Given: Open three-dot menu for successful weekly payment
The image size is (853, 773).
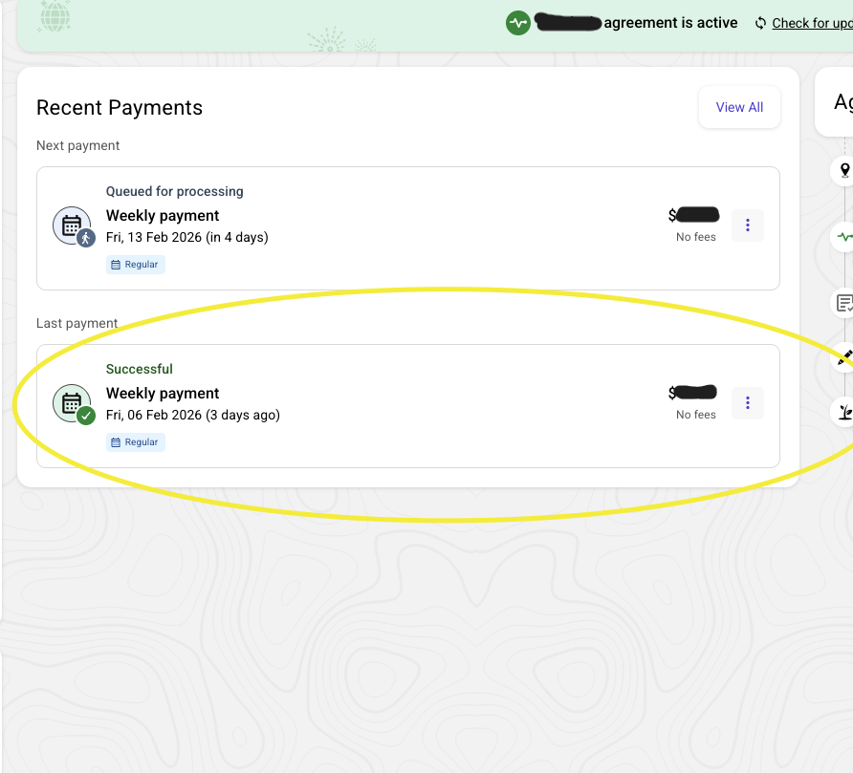Looking at the screenshot, I should (x=748, y=403).
